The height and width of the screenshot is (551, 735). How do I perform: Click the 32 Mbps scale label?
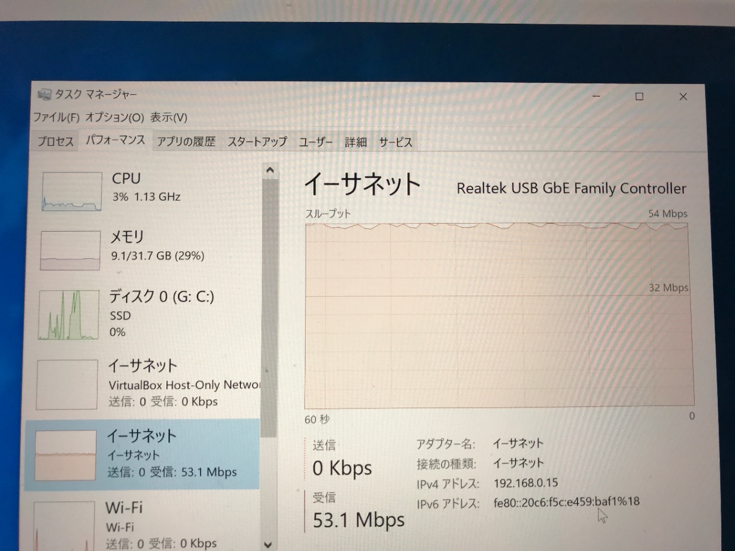coord(669,288)
